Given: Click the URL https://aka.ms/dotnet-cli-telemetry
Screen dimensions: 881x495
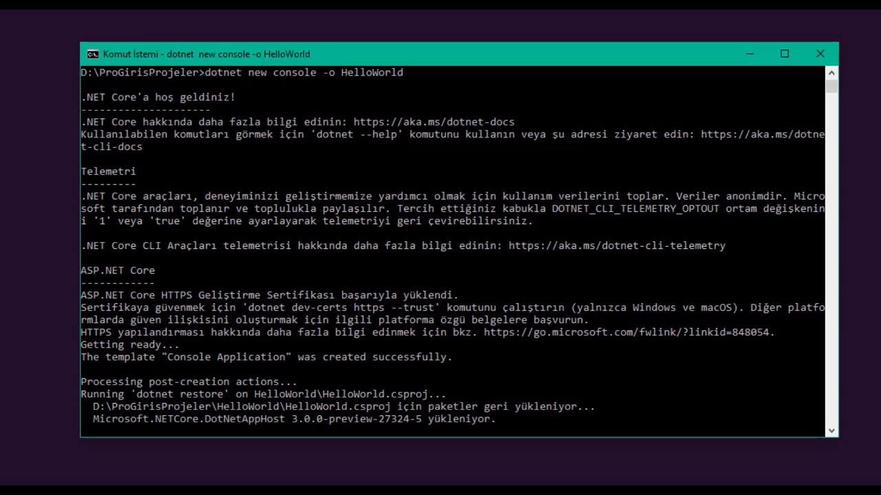Looking at the screenshot, I should (617, 245).
